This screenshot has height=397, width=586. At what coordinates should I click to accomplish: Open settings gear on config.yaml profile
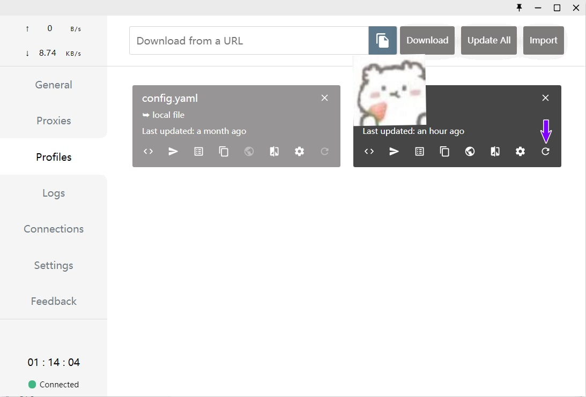[x=299, y=152]
